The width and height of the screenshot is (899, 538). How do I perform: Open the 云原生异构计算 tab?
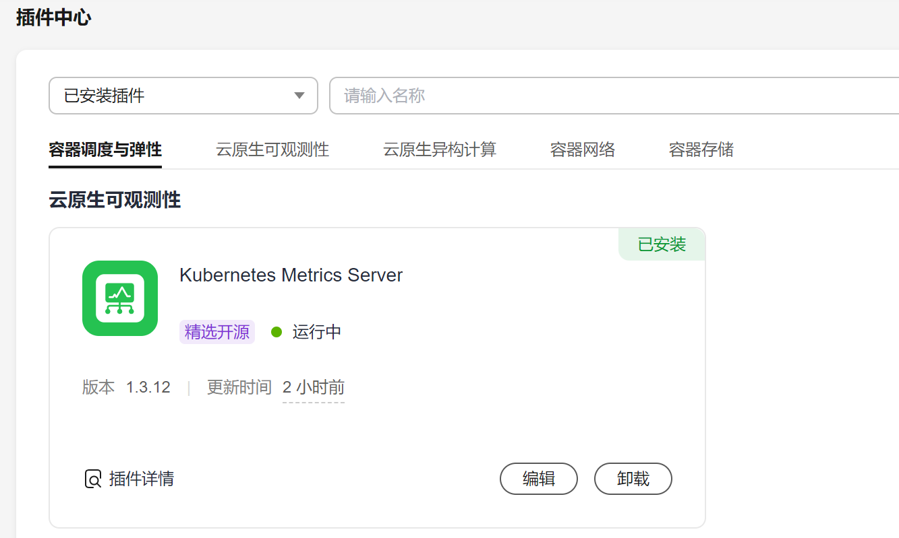click(x=440, y=149)
